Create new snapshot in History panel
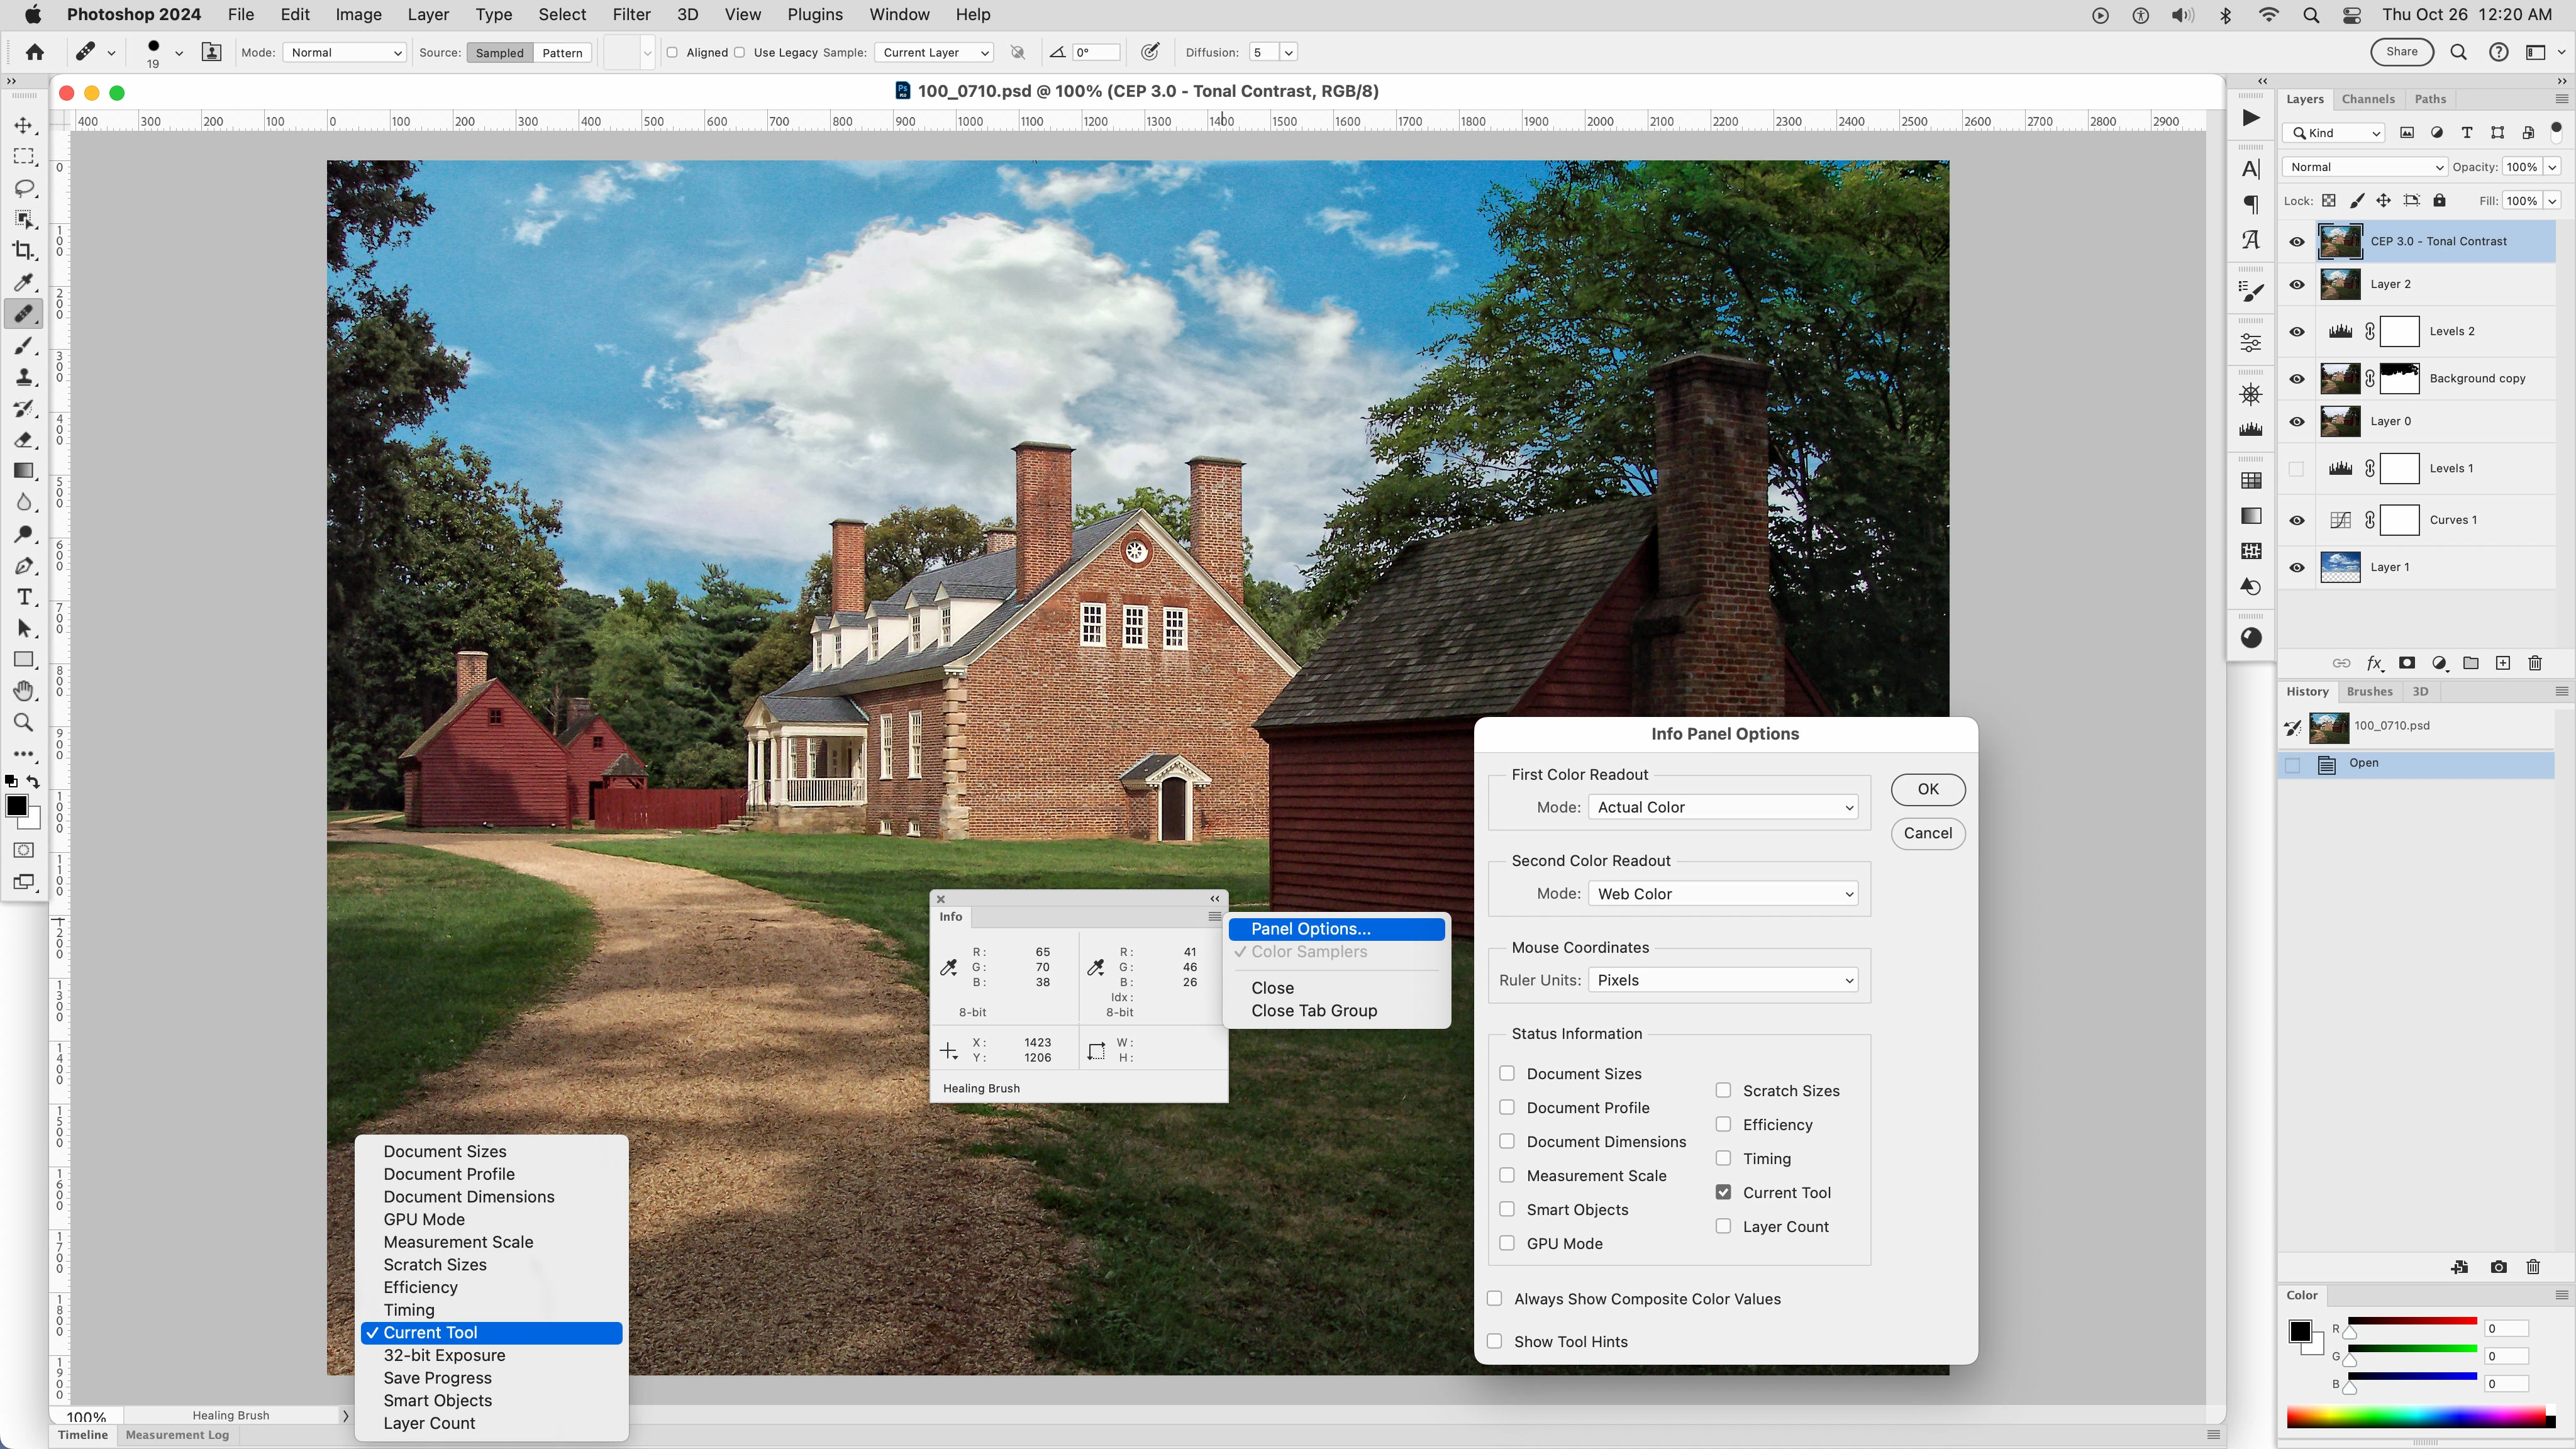This screenshot has width=2576, height=1449. pyautogui.click(x=2498, y=1267)
